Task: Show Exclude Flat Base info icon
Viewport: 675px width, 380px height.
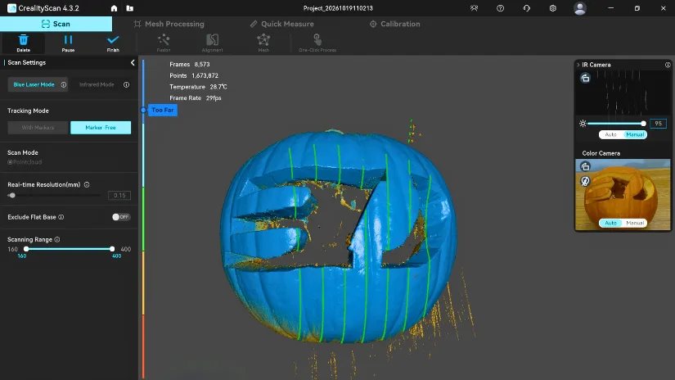Action: [61, 217]
